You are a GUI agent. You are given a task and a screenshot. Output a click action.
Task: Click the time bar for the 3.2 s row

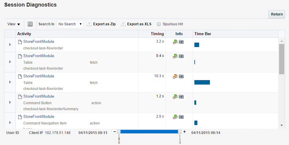tap(197, 45)
